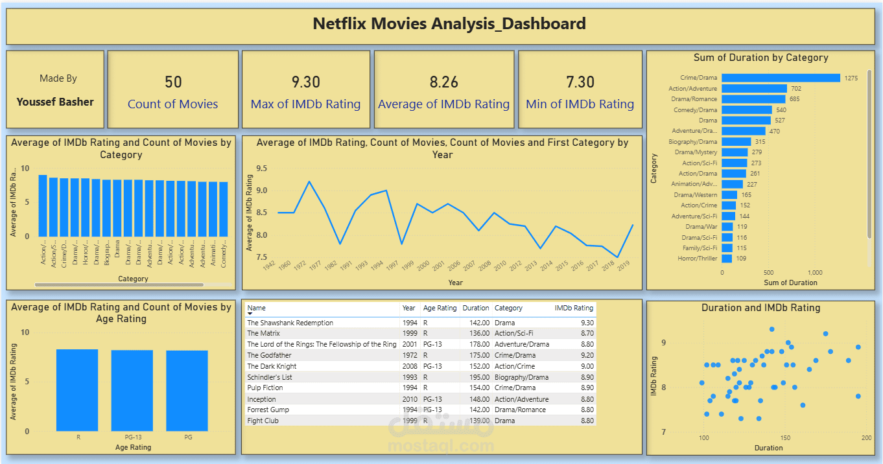Click the Drama/War bar with value 119

pyautogui.click(x=727, y=227)
